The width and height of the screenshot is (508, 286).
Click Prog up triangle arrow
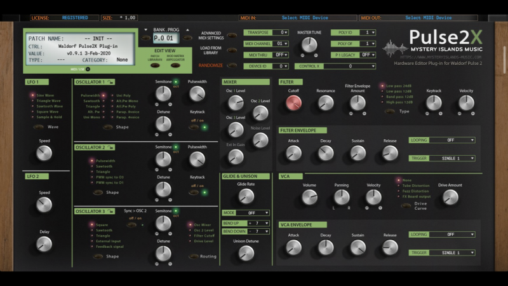187,29
